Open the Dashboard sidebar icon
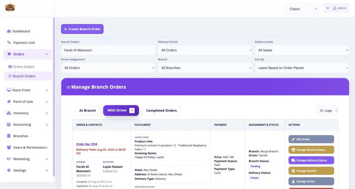The image size is (355, 189). pyautogui.click(x=9, y=31)
